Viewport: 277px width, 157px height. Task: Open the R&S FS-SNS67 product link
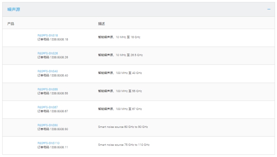coord(47,107)
